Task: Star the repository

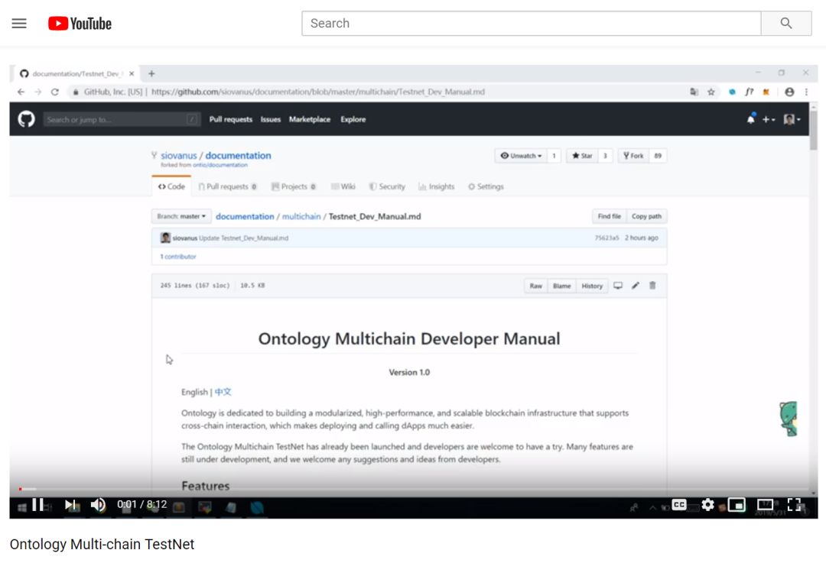Action: pyautogui.click(x=582, y=156)
